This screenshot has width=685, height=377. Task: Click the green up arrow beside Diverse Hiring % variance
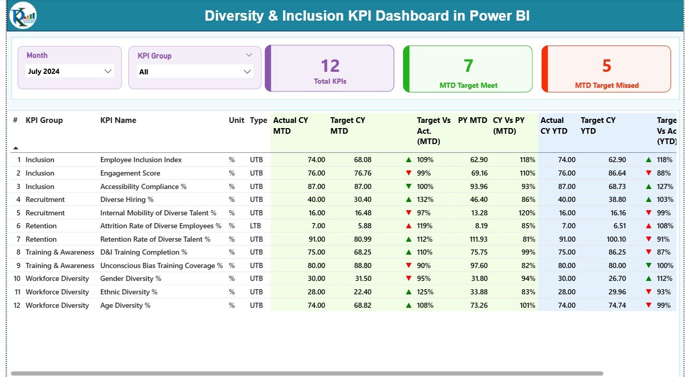click(409, 199)
